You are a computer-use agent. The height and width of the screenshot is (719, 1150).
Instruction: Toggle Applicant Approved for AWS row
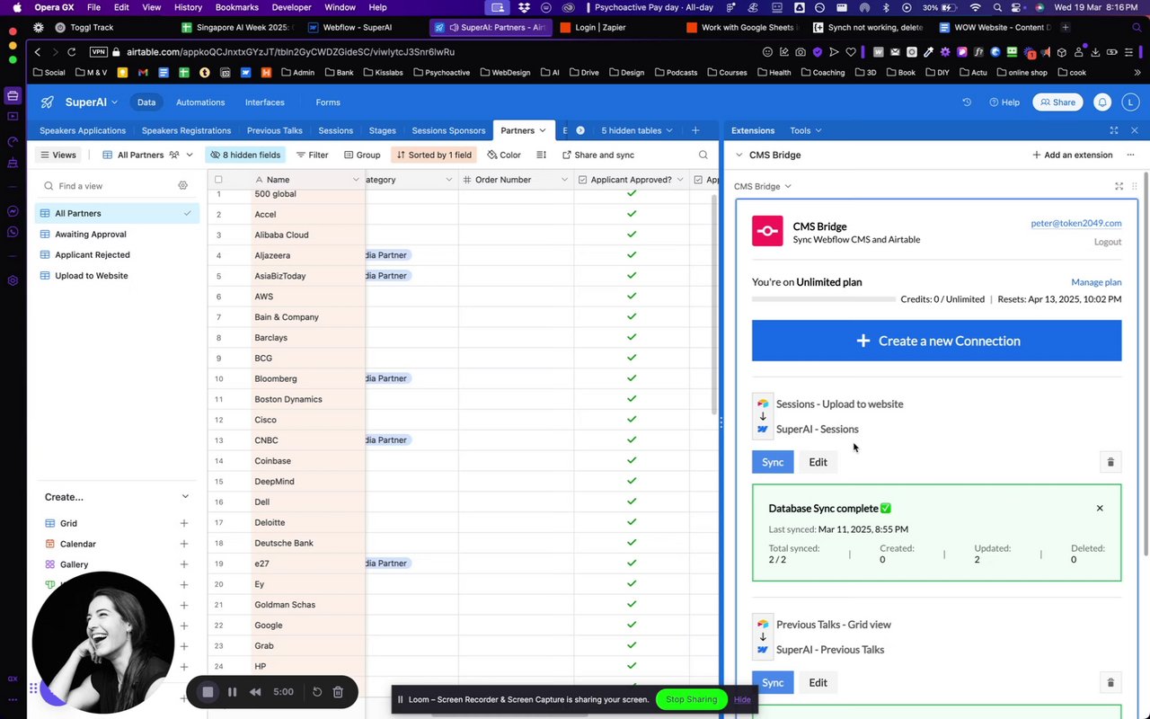[632, 297]
